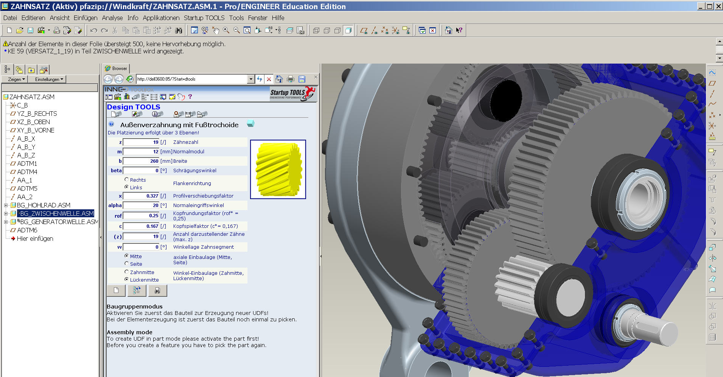The height and width of the screenshot is (377, 723).
Task: Select Zahnmitte angular installation position
Action: coord(127,272)
